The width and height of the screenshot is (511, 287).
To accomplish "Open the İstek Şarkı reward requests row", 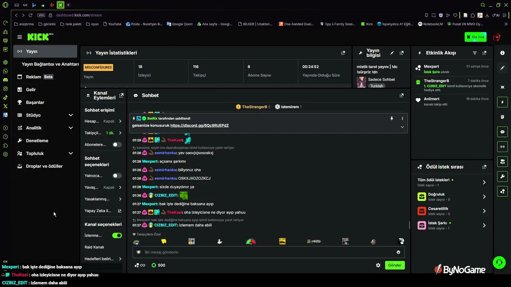I will (452, 225).
